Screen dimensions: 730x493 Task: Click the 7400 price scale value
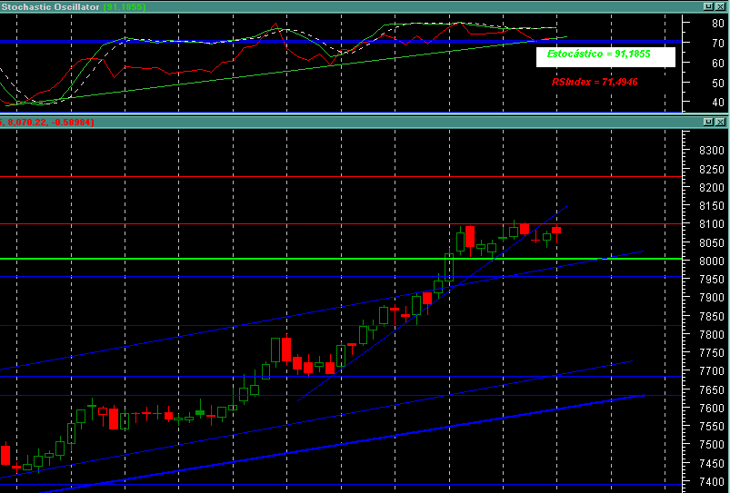712,482
